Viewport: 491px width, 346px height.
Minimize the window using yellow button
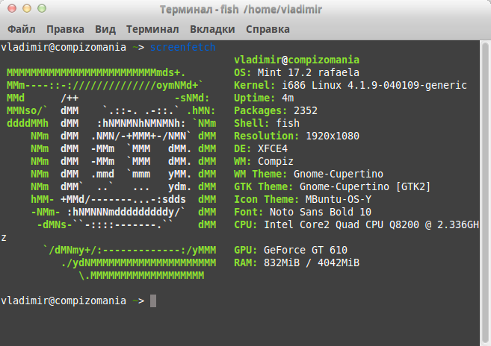(27, 8)
